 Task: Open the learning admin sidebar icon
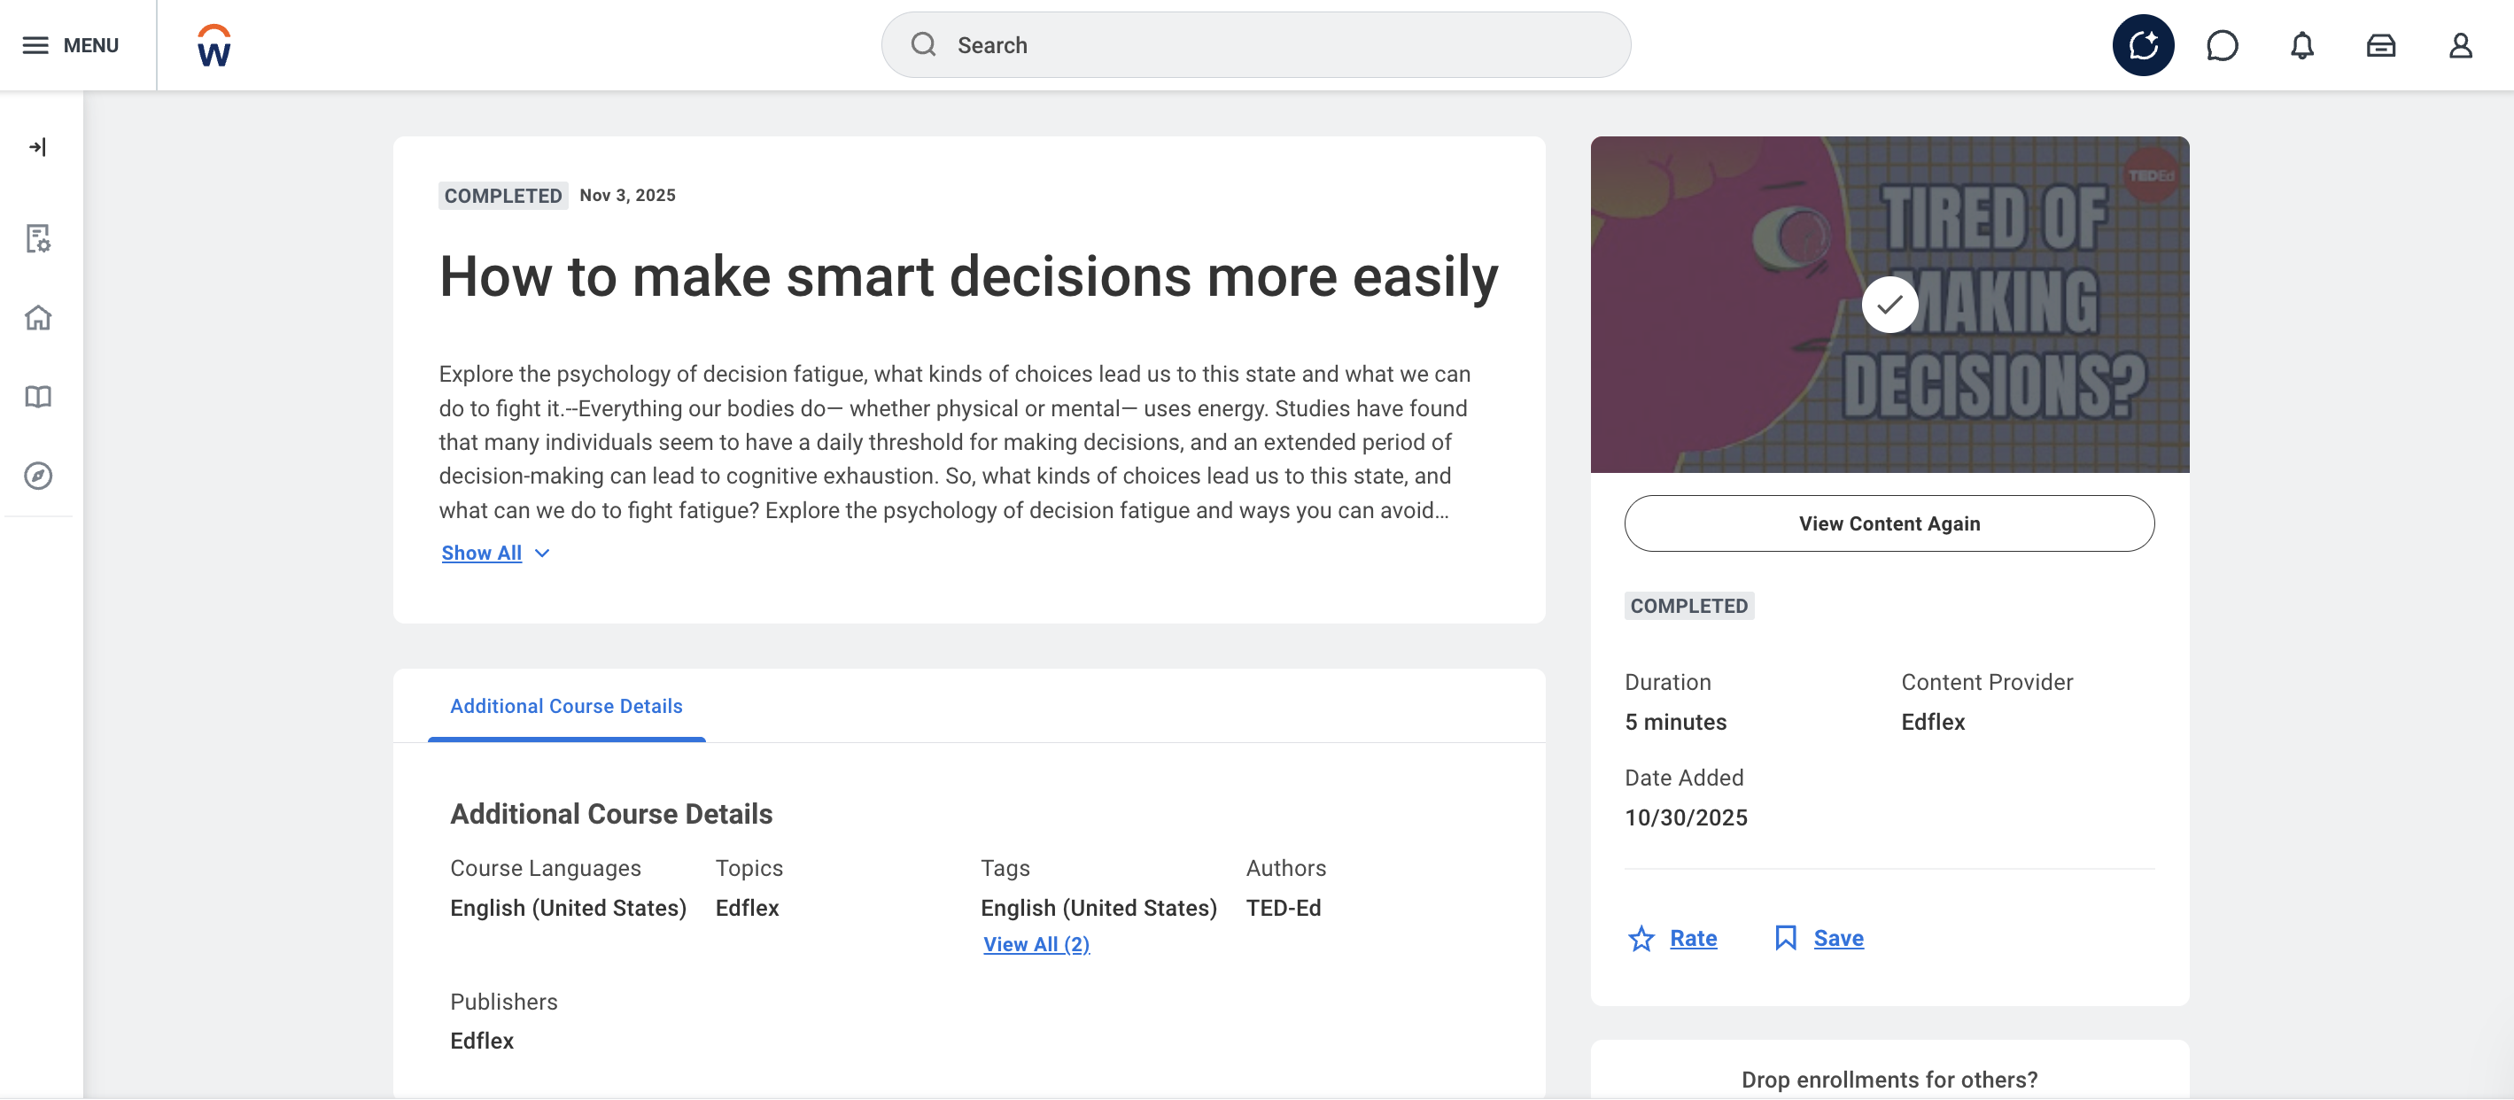pos(38,239)
